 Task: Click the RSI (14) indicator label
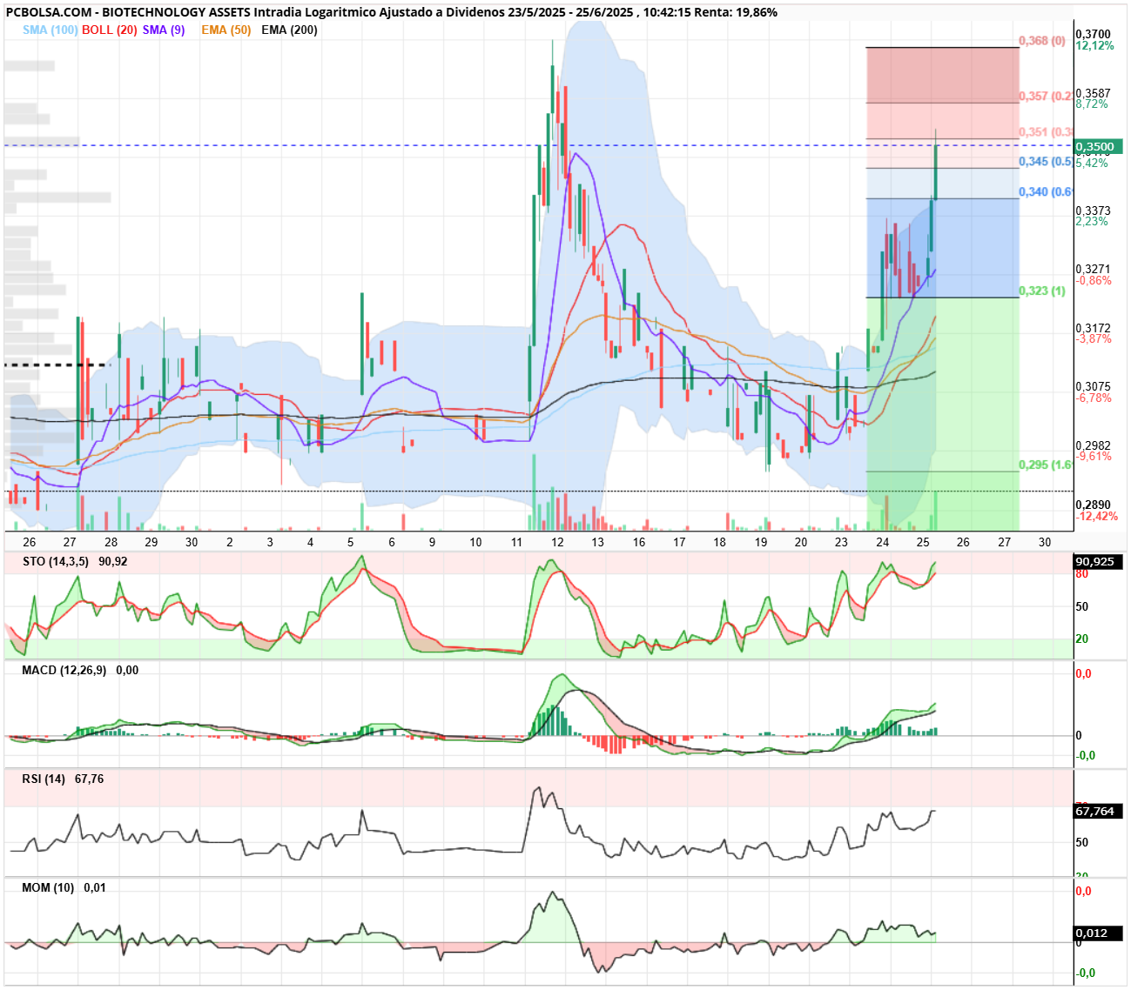point(44,779)
